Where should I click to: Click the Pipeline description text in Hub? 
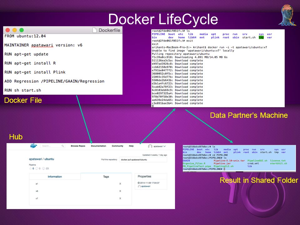[x=32, y=165]
